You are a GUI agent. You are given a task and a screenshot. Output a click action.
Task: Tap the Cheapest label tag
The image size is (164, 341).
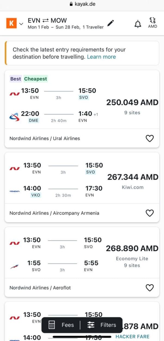click(x=36, y=79)
